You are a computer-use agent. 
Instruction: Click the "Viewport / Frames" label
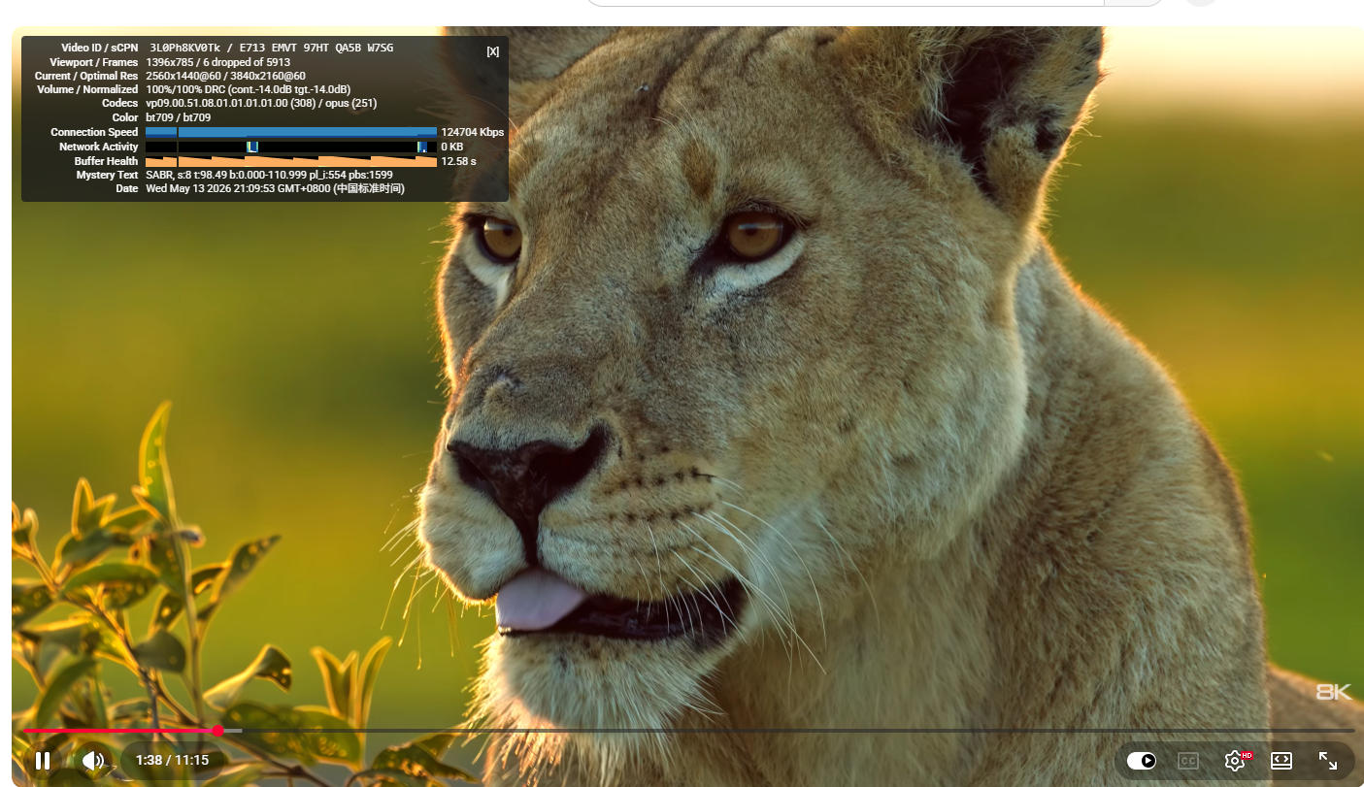point(94,62)
